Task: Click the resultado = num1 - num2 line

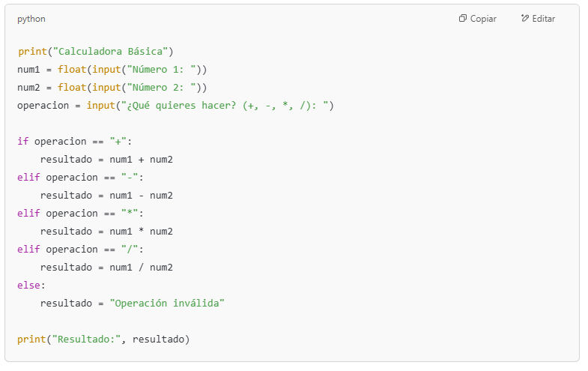Action: point(106,196)
